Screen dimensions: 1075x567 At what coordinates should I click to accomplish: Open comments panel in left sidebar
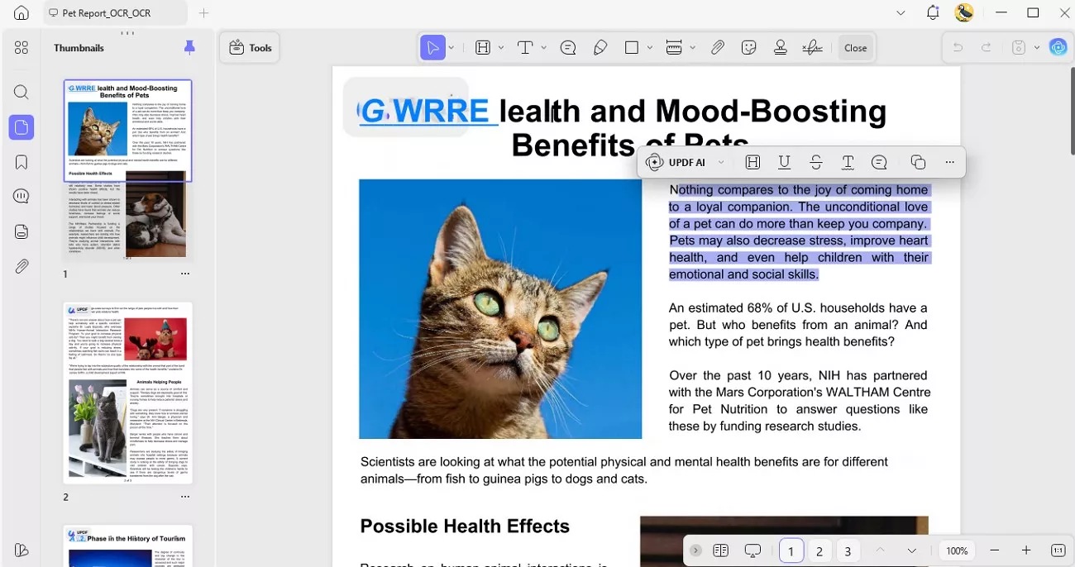[x=21, y=197]
